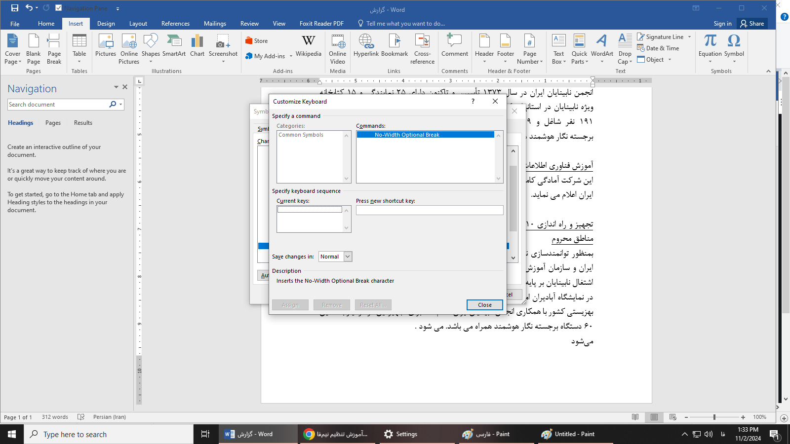Insert an Online Video
This screenshot has height=444, width=790.
[x=338, y=49]
